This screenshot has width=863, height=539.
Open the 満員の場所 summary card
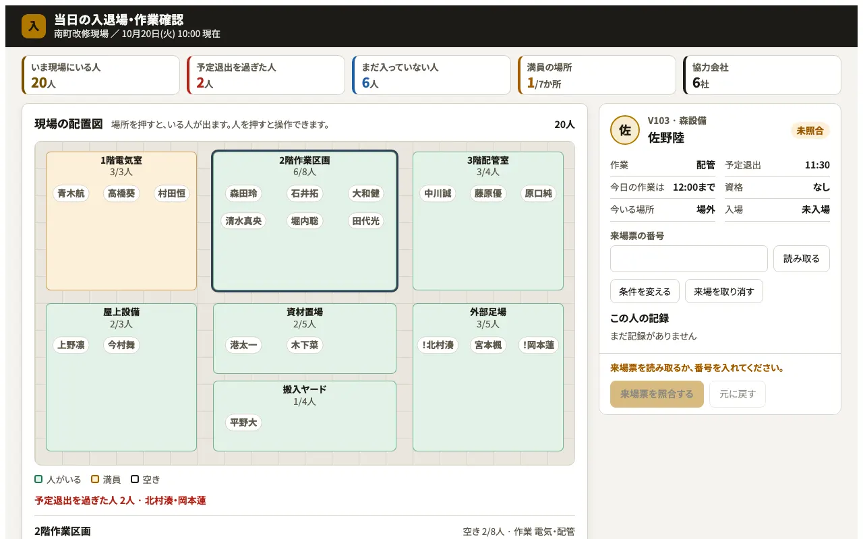point(597,75)
